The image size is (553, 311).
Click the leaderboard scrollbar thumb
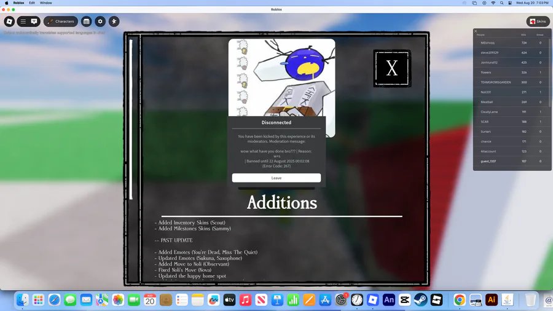pyautogui.click(x=549, y=73)
